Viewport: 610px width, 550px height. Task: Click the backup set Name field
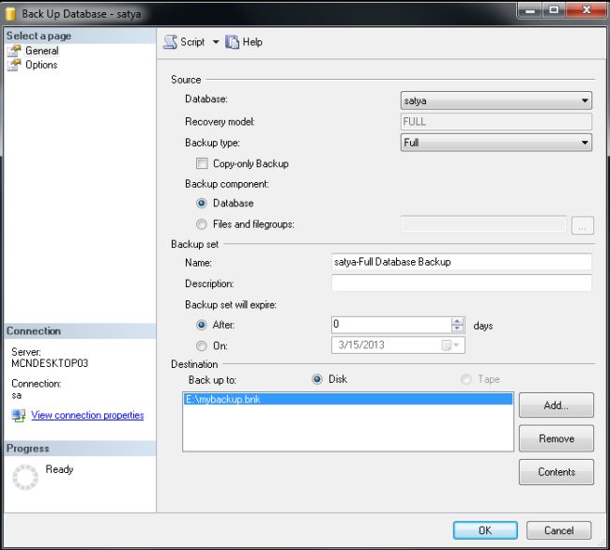point(462,262)
